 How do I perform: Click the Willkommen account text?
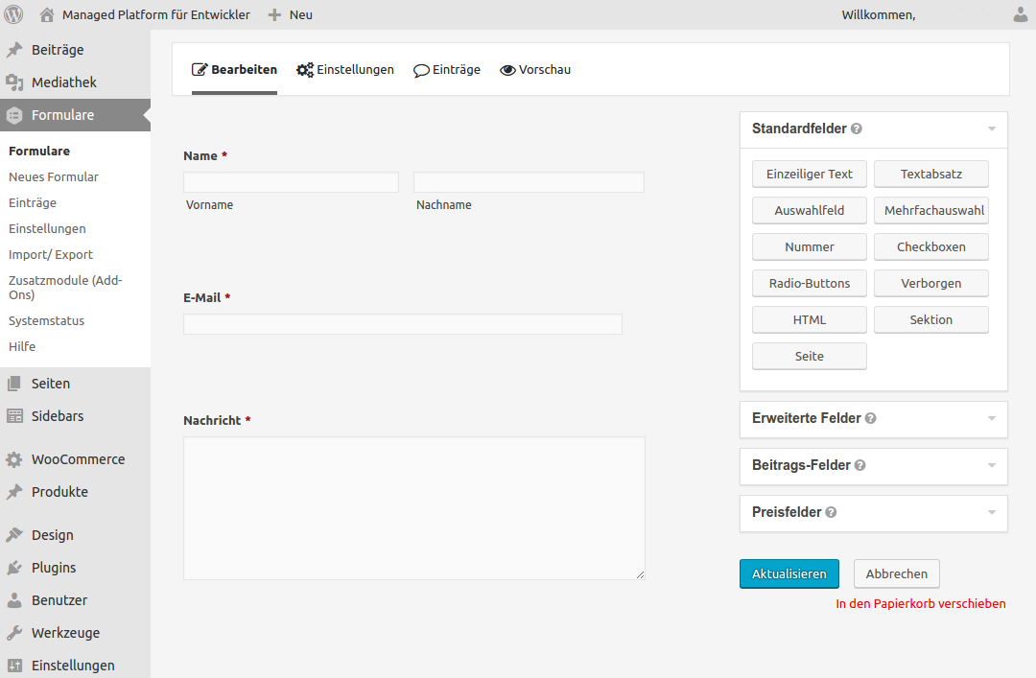tap(878, 14)
